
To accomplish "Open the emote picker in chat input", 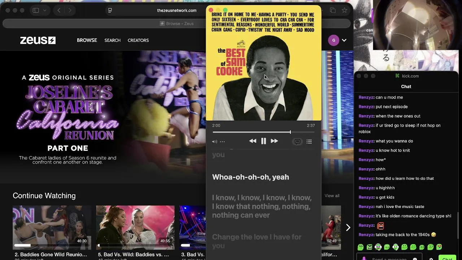I will 415,259.
